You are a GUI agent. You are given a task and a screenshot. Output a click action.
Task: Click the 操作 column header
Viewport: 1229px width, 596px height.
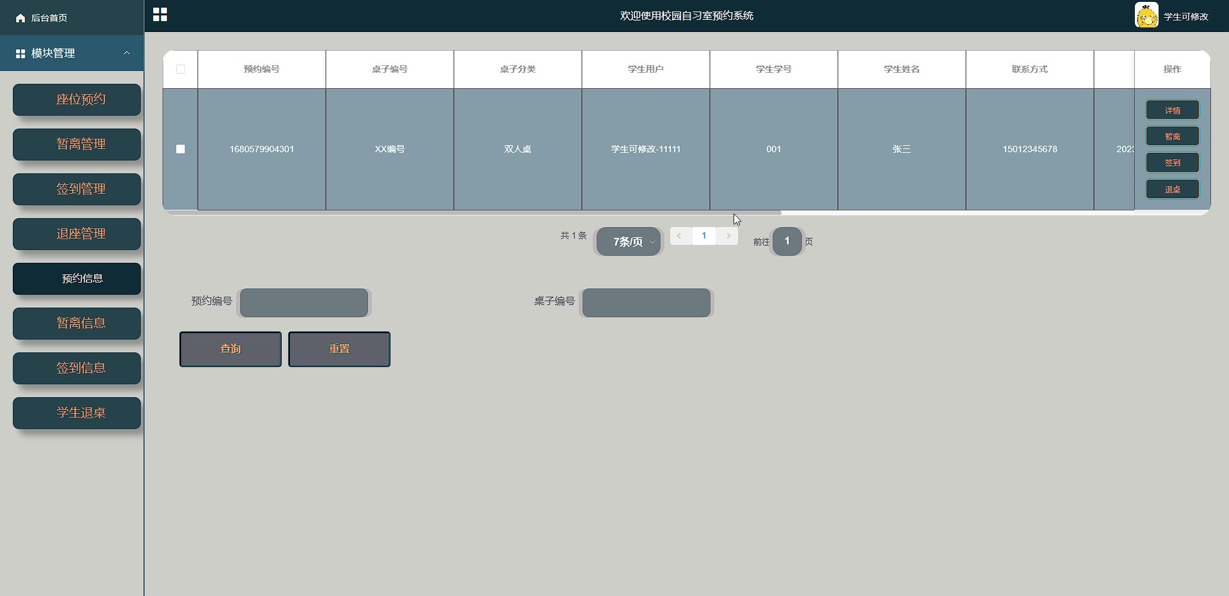click(1173, 69)
